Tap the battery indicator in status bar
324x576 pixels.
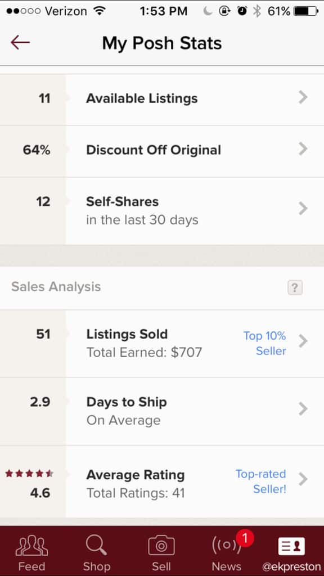coord(306,11)
